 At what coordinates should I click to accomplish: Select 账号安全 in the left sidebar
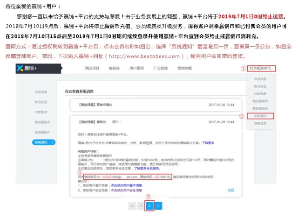(x=41, y=102)
